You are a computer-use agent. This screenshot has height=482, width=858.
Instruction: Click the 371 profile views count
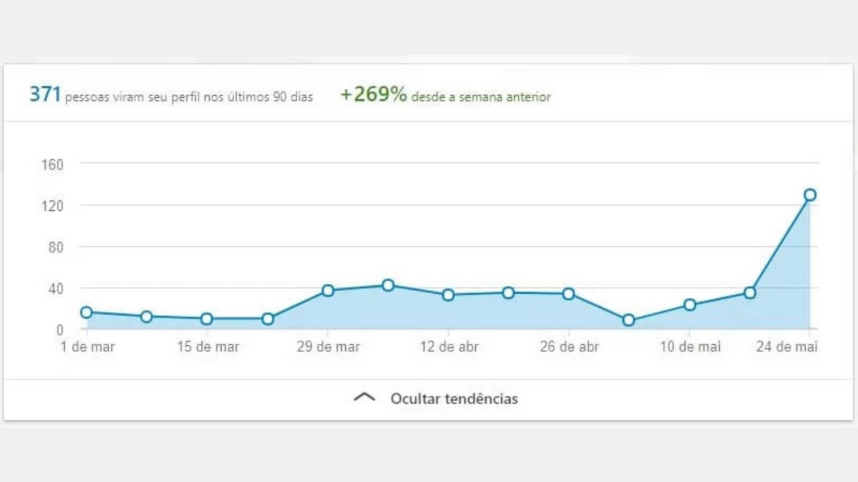click(45, 95)
